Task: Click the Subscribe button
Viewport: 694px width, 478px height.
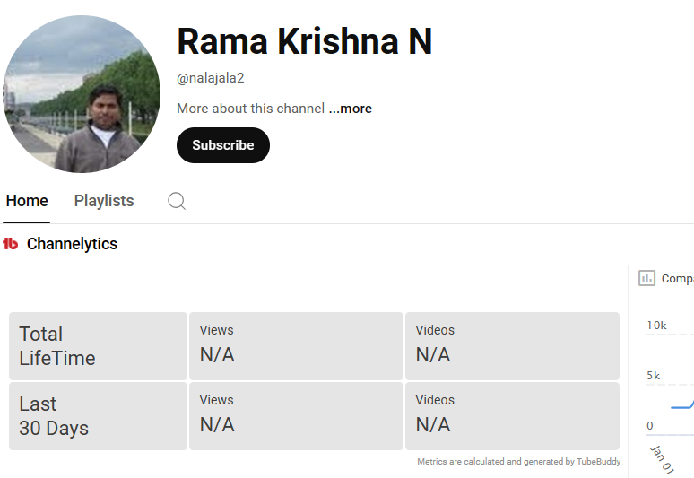Action: pyautogui.click(x=222, y=145)
